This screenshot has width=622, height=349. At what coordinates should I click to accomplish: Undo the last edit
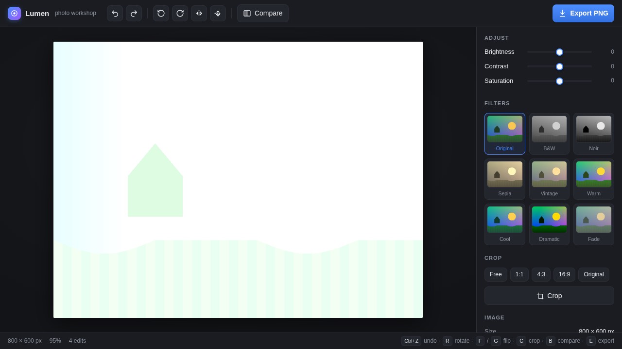pos(115,13)
